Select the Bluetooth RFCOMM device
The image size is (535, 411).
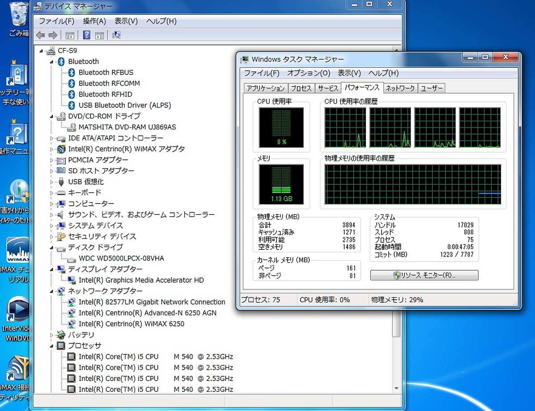point(109,83)
